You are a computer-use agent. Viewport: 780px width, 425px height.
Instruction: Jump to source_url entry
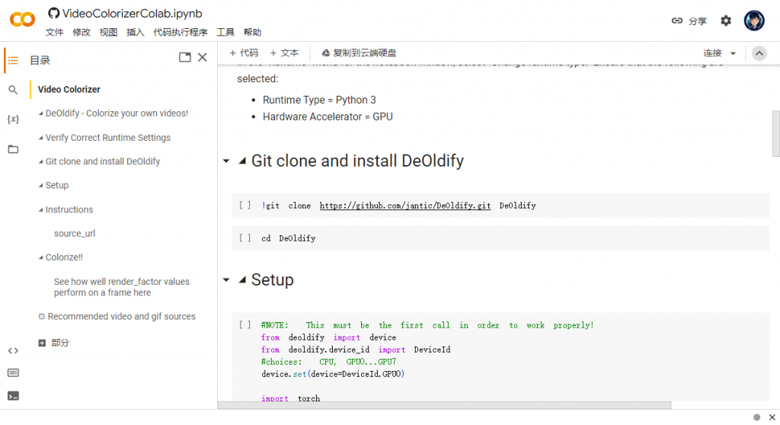pos(75,233)
